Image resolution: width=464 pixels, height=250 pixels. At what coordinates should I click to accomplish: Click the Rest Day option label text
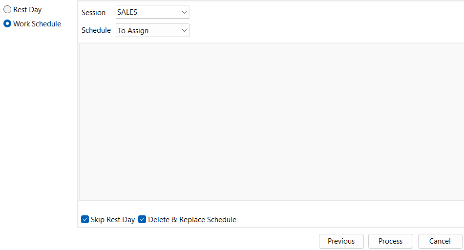click(x=27, y=10)
